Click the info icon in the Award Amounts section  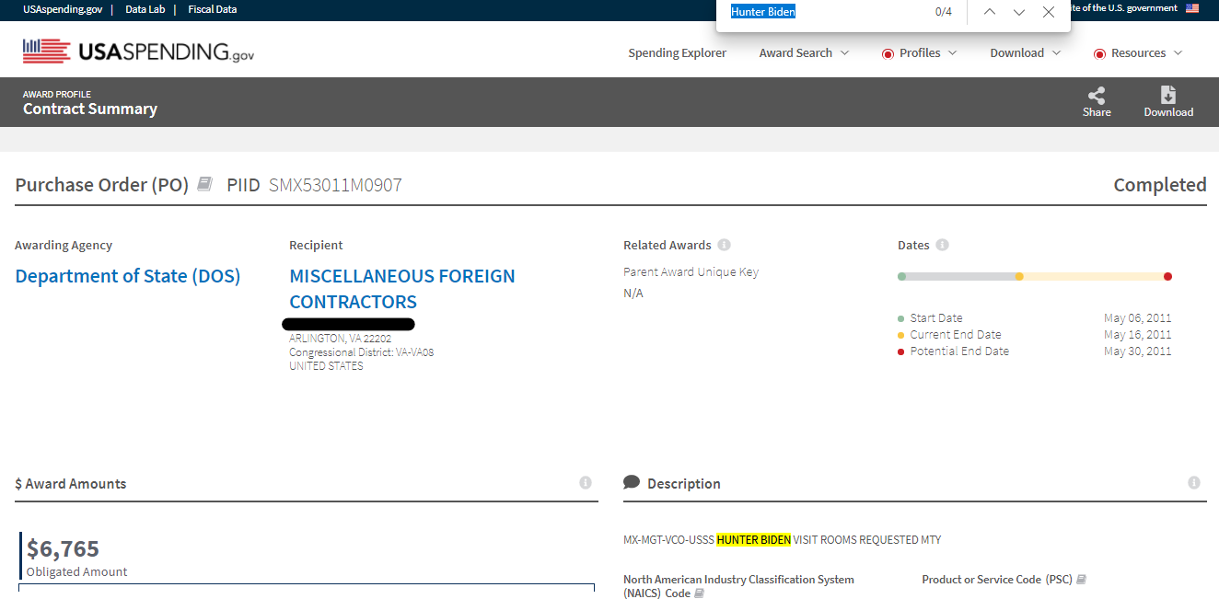click(586, 482)
